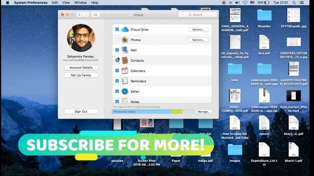The height and width of the screenshot is (176, 314).
Task: Toggle the Mail checkbox
Action: click(117, 50)
